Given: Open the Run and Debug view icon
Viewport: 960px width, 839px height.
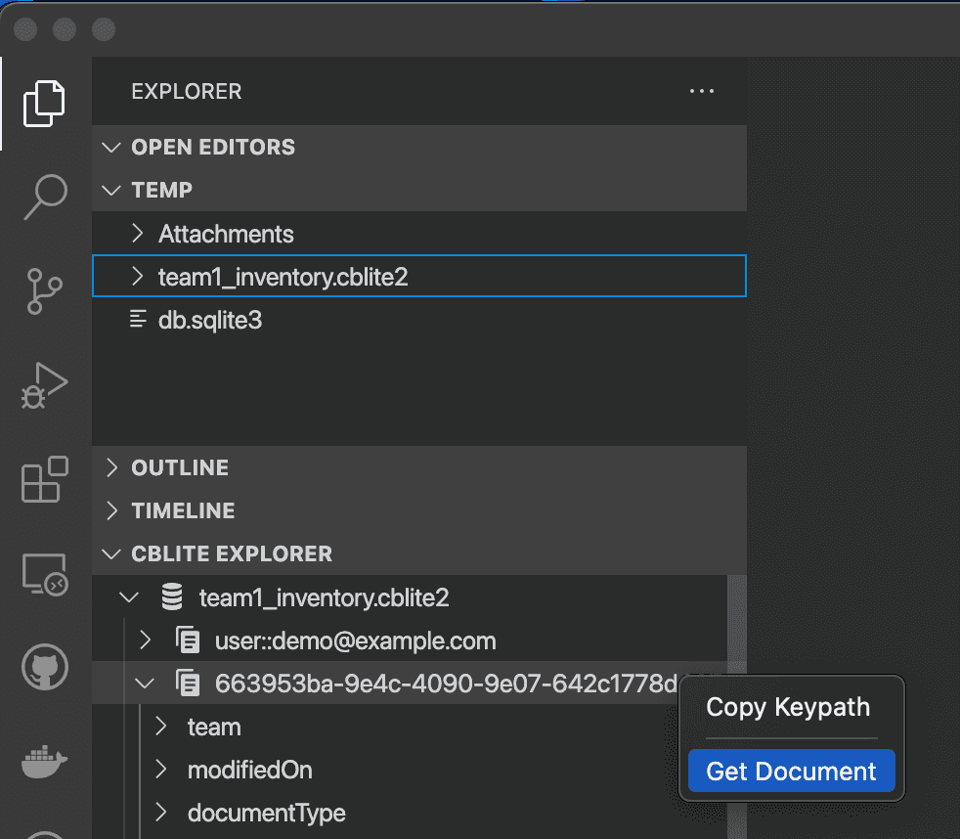Looking at the screenshot, I should (44, 385).
